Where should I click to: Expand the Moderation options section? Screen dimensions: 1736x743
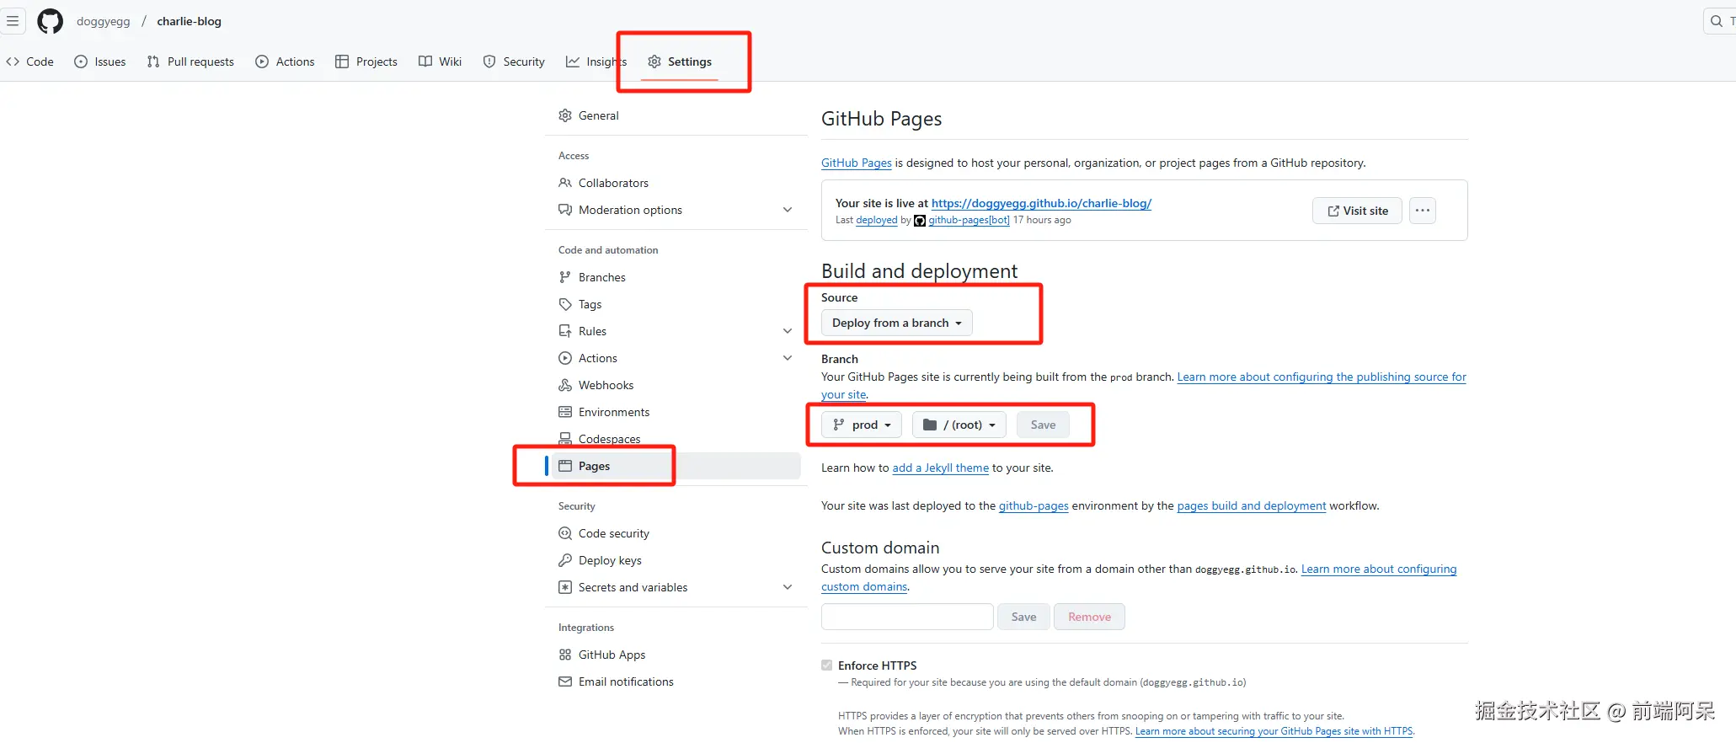click(x=788, y=210)
